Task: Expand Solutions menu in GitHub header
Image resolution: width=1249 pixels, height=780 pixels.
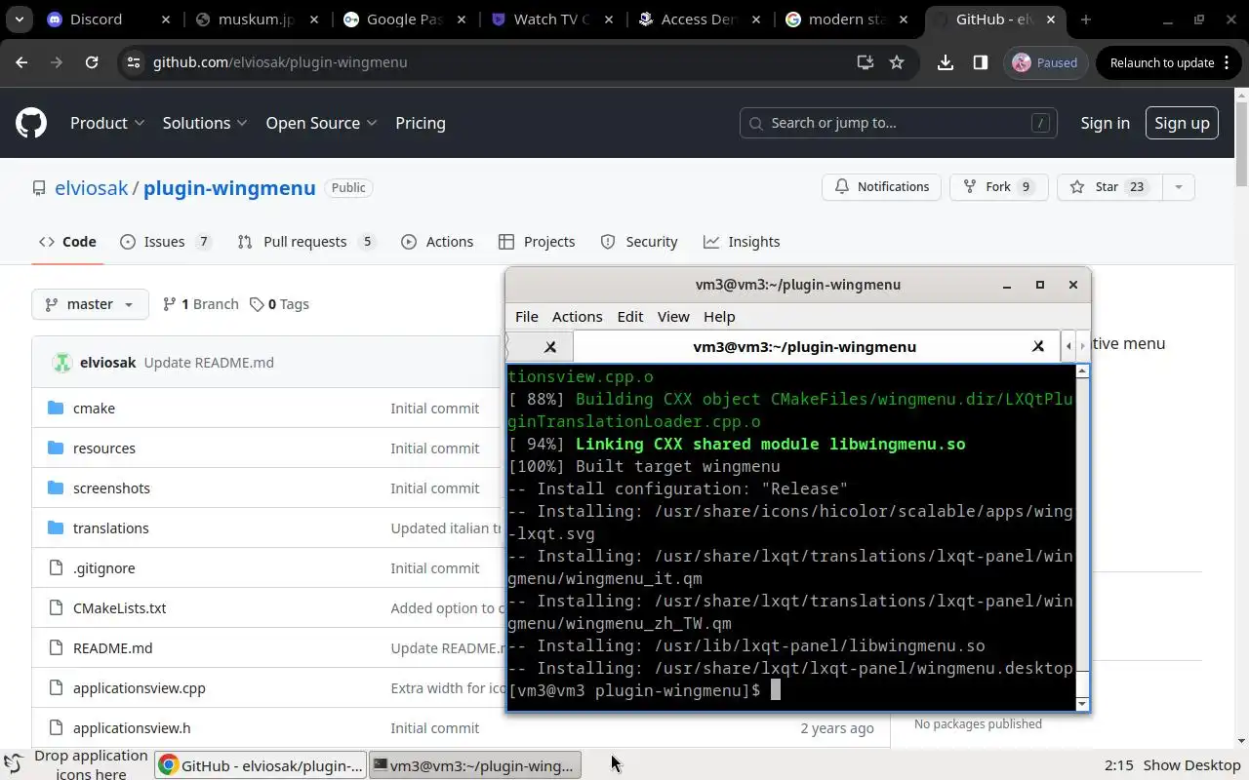Action: pos(205,123)
